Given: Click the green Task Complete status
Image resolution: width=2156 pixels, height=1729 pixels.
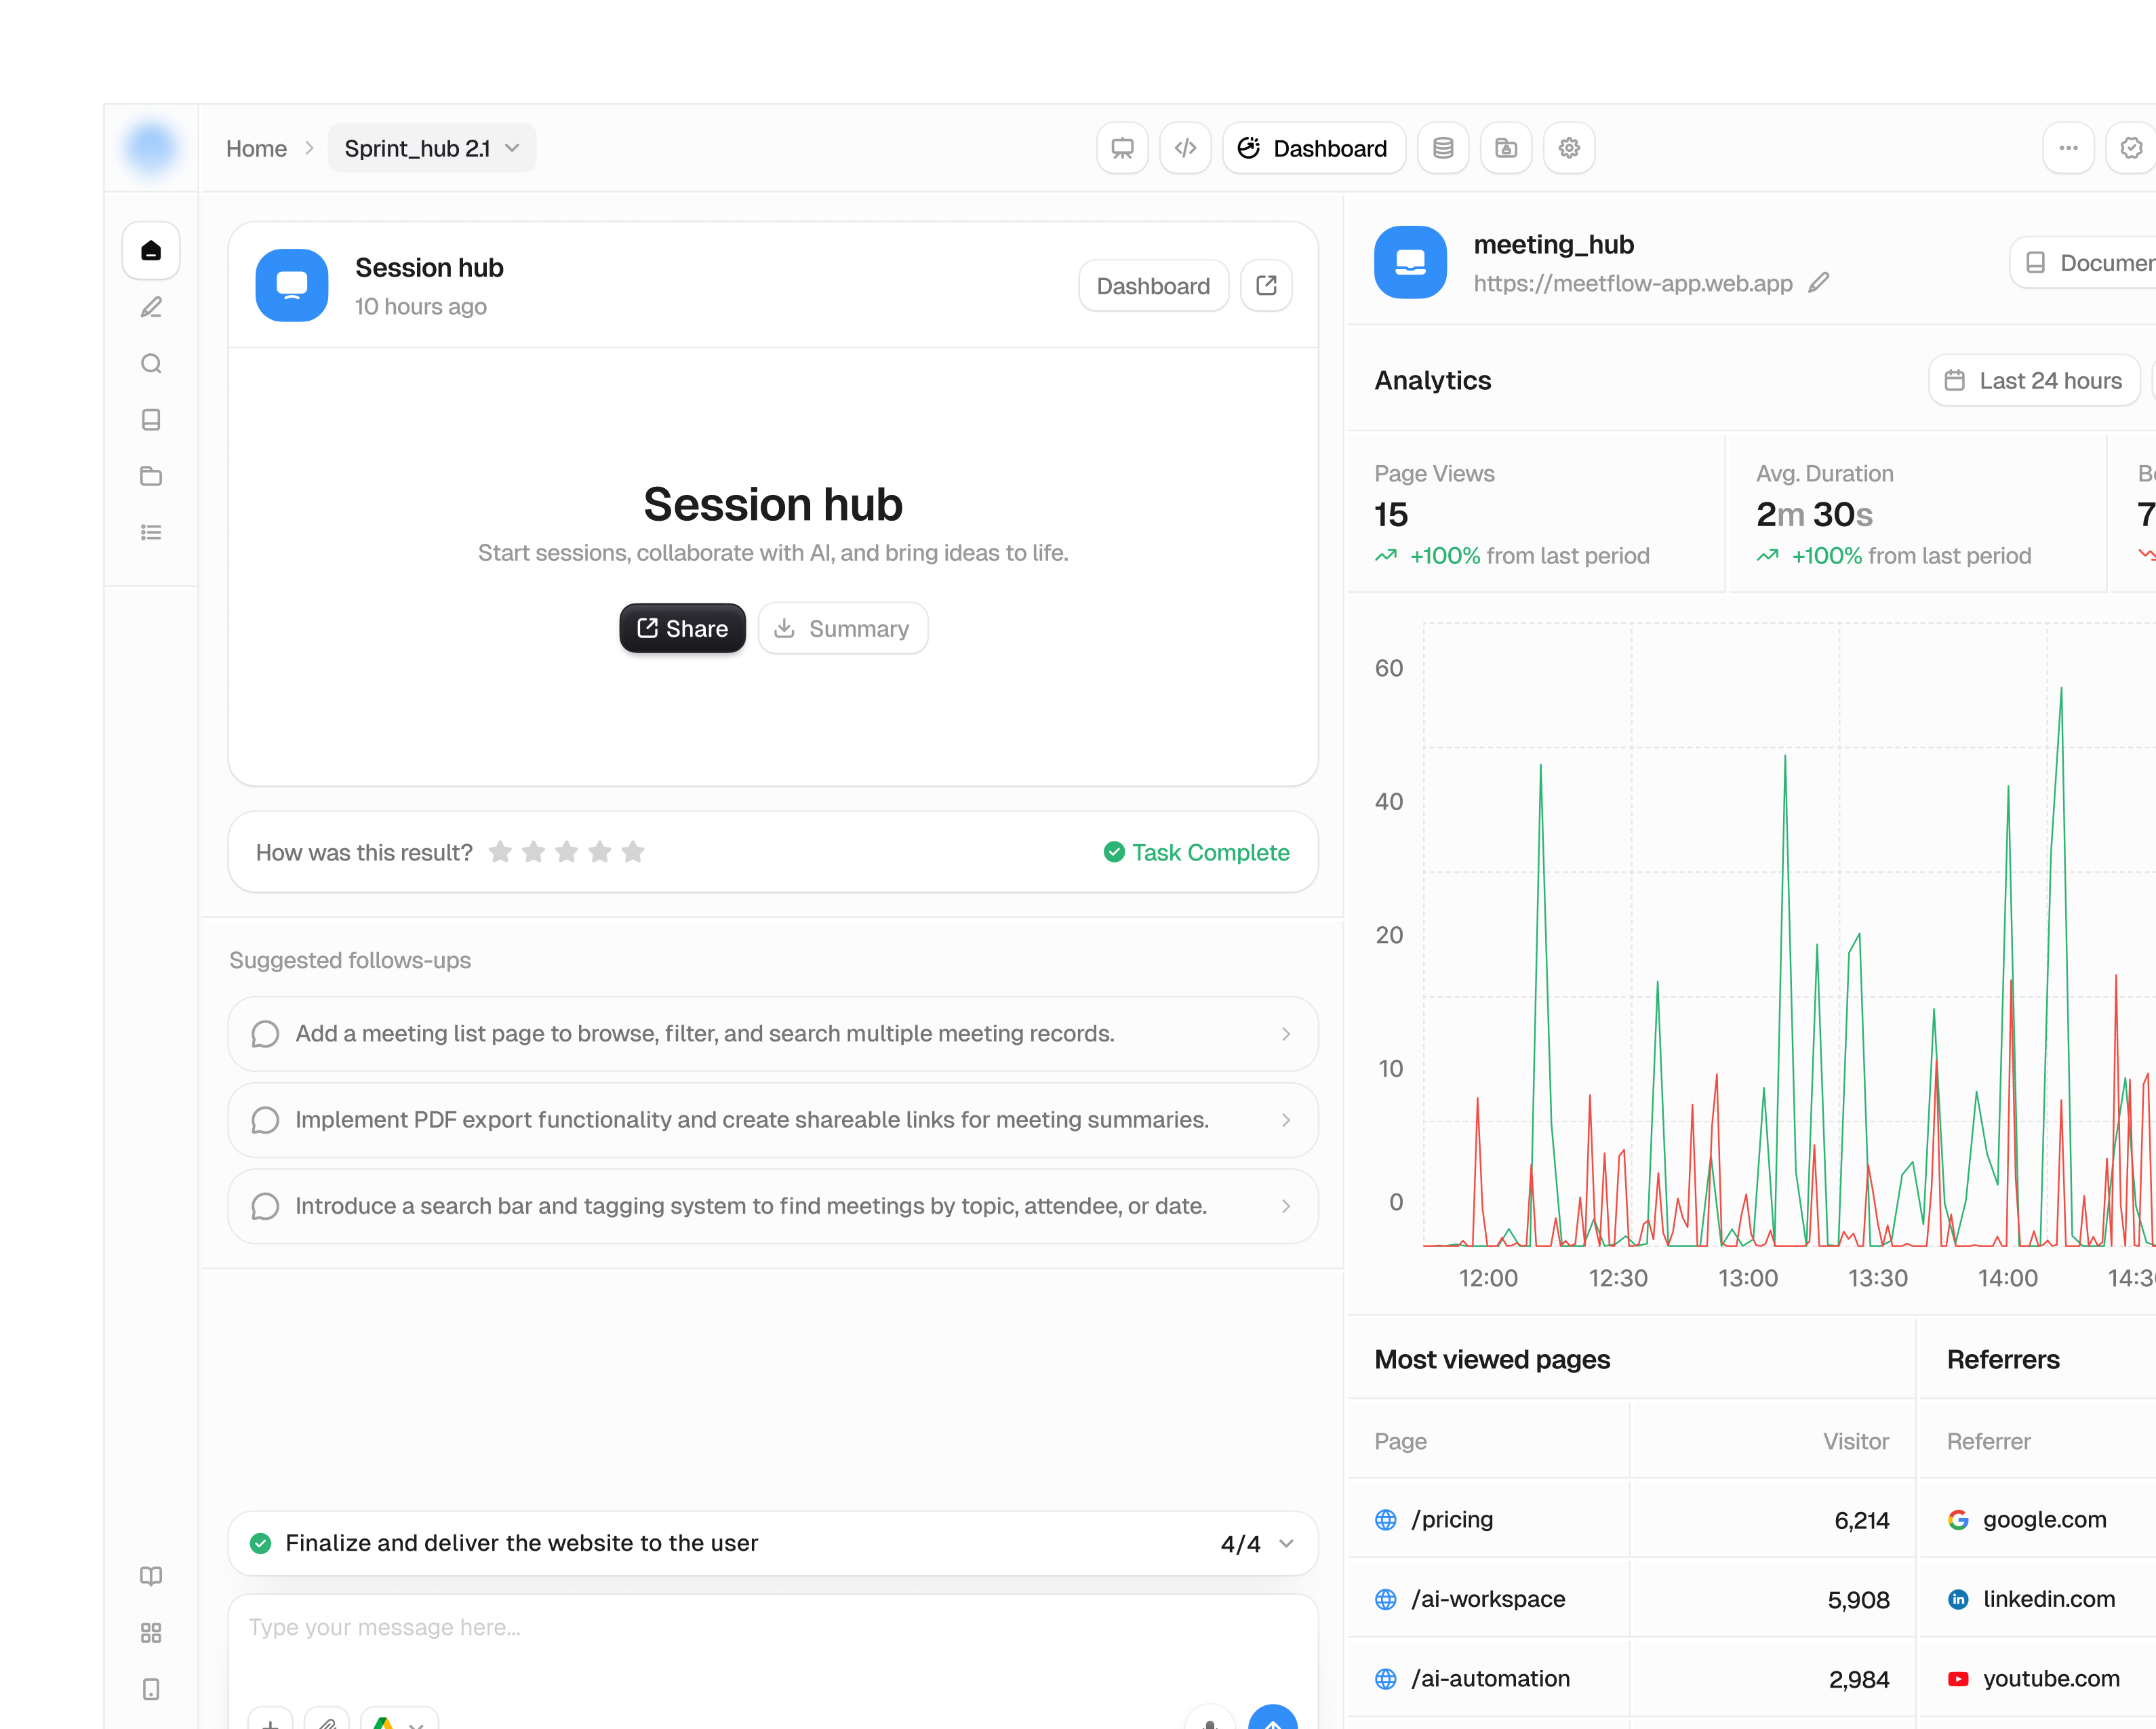Looking at the screenshot, I should tap(1196, 852).
